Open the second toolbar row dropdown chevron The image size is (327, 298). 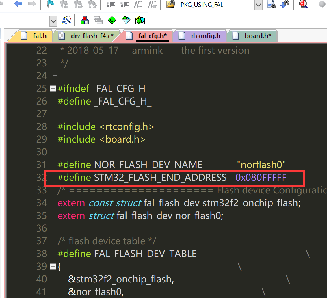point(53,21)
